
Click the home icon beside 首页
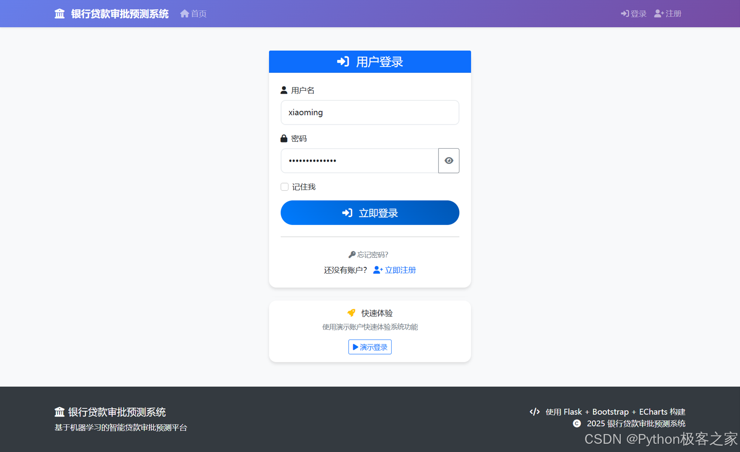[x=184, y=14]
